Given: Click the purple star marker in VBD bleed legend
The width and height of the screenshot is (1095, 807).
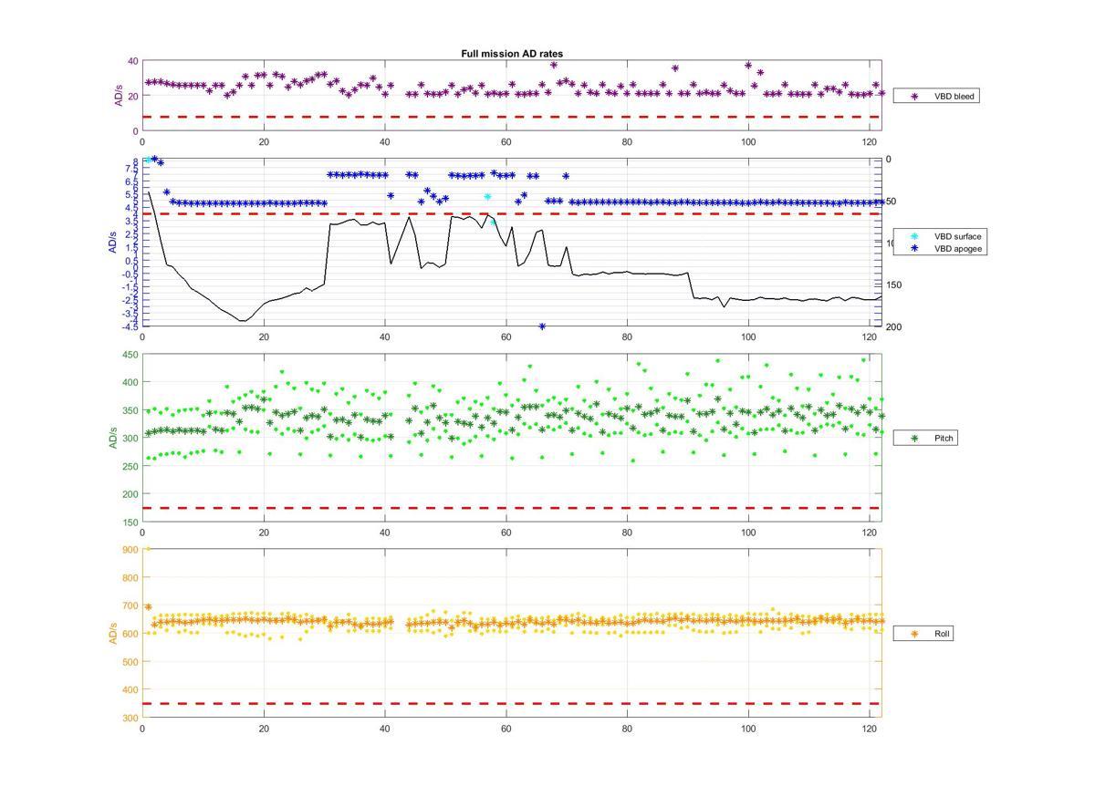Looking at the screenshot, I should 914,96.
